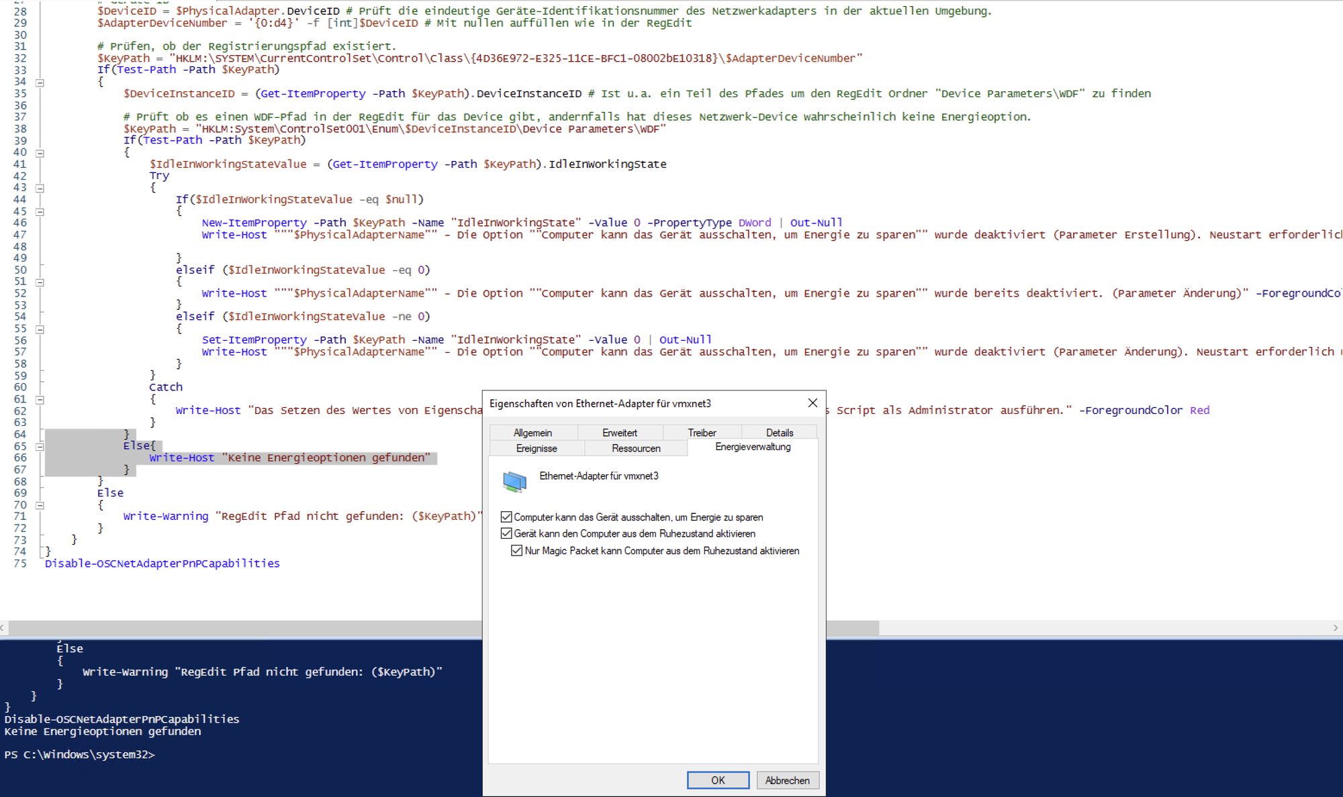
Task: Click 'Write-Warning' on editor line 71
Action: (166, 517)
